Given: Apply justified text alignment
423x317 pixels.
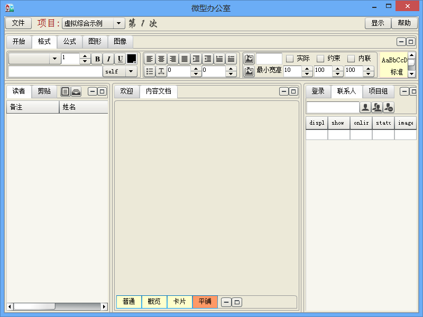Looking at the screenshot, I should click(185, 59).
